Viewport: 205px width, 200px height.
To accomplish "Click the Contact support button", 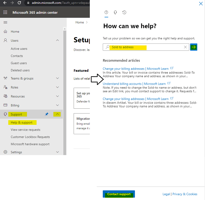I will [119, 194].
